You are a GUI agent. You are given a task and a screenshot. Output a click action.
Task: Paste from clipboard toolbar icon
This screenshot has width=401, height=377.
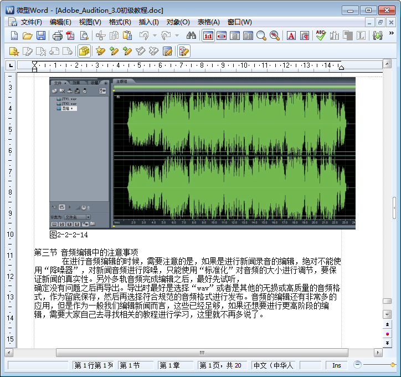tap(127, 35)
